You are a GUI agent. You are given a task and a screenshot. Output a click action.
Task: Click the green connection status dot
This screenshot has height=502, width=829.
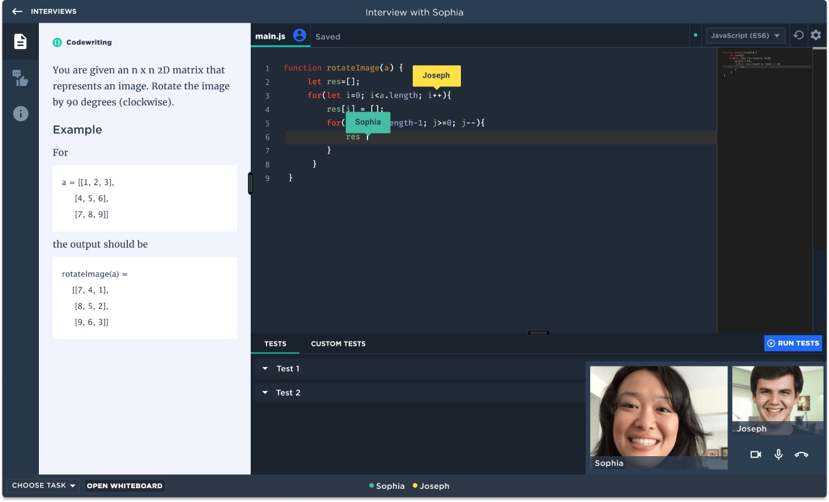click(695, 35)
